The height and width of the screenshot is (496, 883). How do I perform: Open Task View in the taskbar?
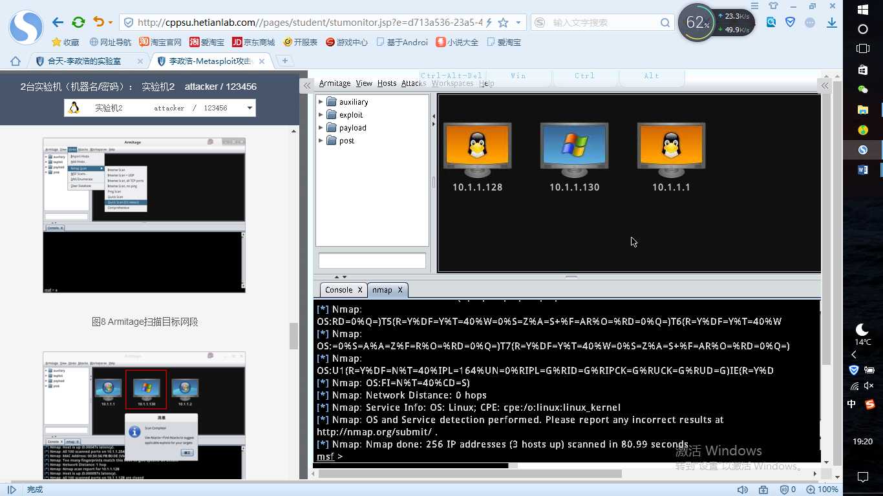(x=862, y=48)
